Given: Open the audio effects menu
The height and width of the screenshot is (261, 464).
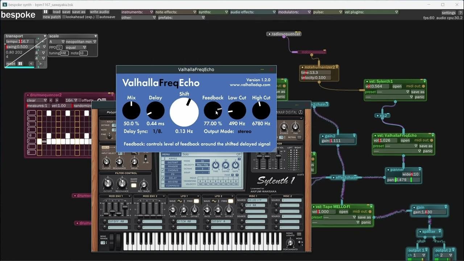Looking at the screenshot, I should coord(253,12).
